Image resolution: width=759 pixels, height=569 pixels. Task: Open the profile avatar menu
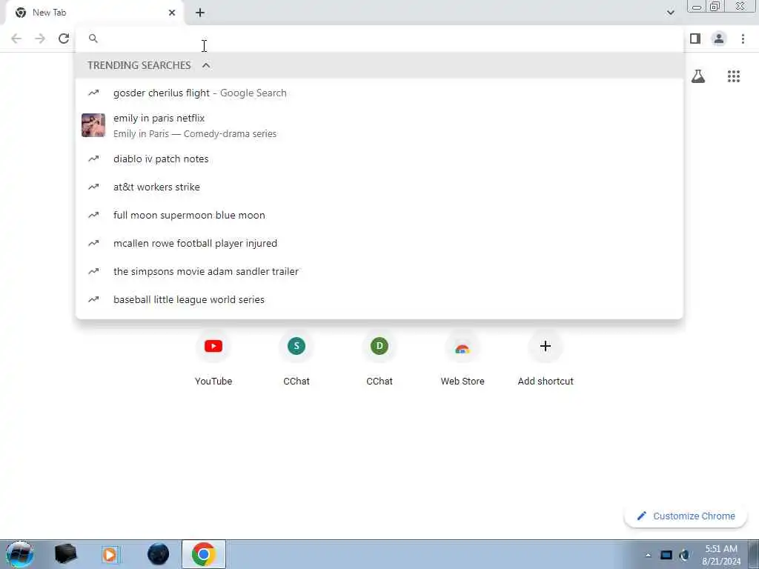(719, 39)
